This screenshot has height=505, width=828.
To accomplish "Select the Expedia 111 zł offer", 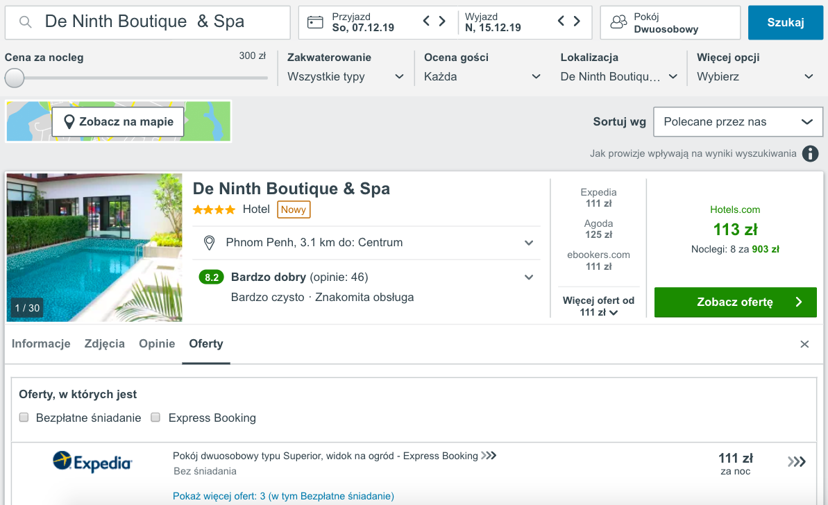I will coord(598,198).
